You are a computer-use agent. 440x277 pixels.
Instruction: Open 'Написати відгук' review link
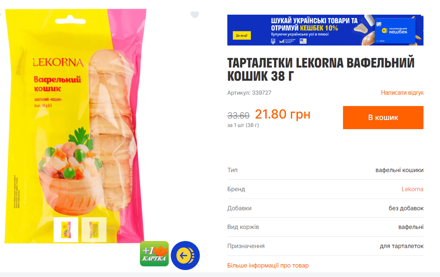(x=402, y=93)
